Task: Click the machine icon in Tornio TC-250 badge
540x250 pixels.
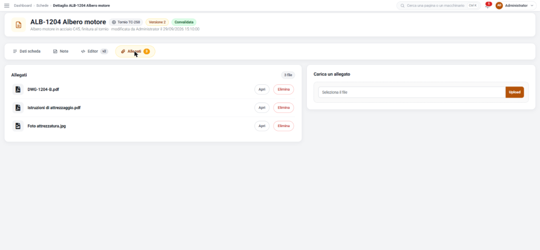Action: click(x=114, y=22)
